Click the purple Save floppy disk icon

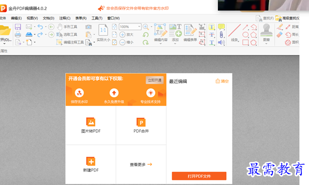pyautogui.click(x=18, y=27)
